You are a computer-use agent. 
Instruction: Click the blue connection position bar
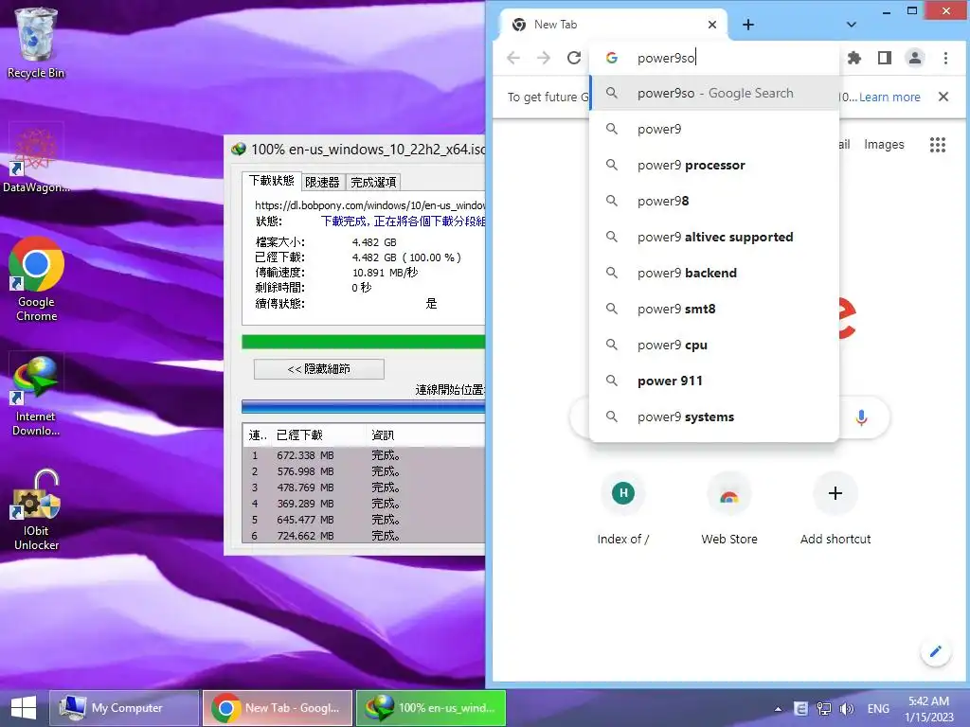coord(363,406)
